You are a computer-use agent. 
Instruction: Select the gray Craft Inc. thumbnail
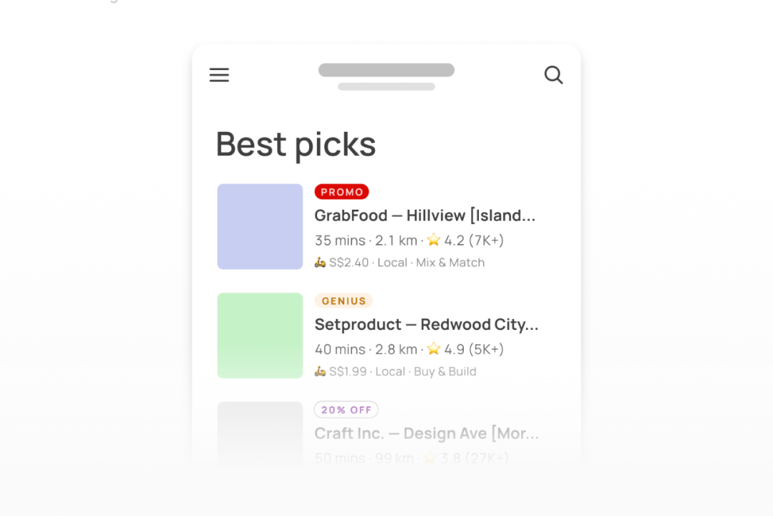(x=260, y=434)
